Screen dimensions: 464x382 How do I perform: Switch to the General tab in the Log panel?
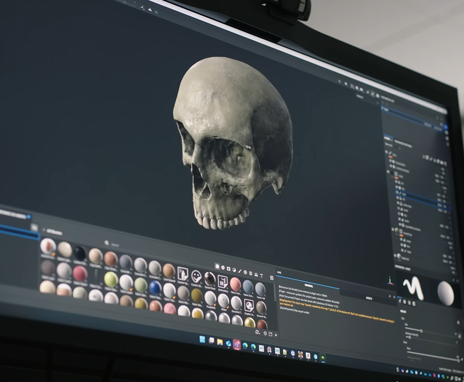click(308, 285)
